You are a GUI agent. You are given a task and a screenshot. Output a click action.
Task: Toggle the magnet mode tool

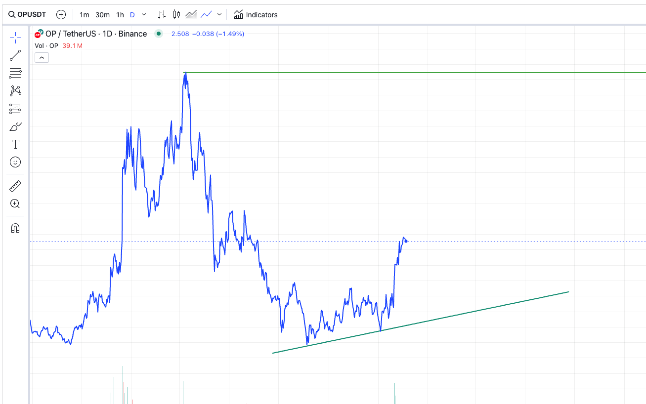coord(15,228)
